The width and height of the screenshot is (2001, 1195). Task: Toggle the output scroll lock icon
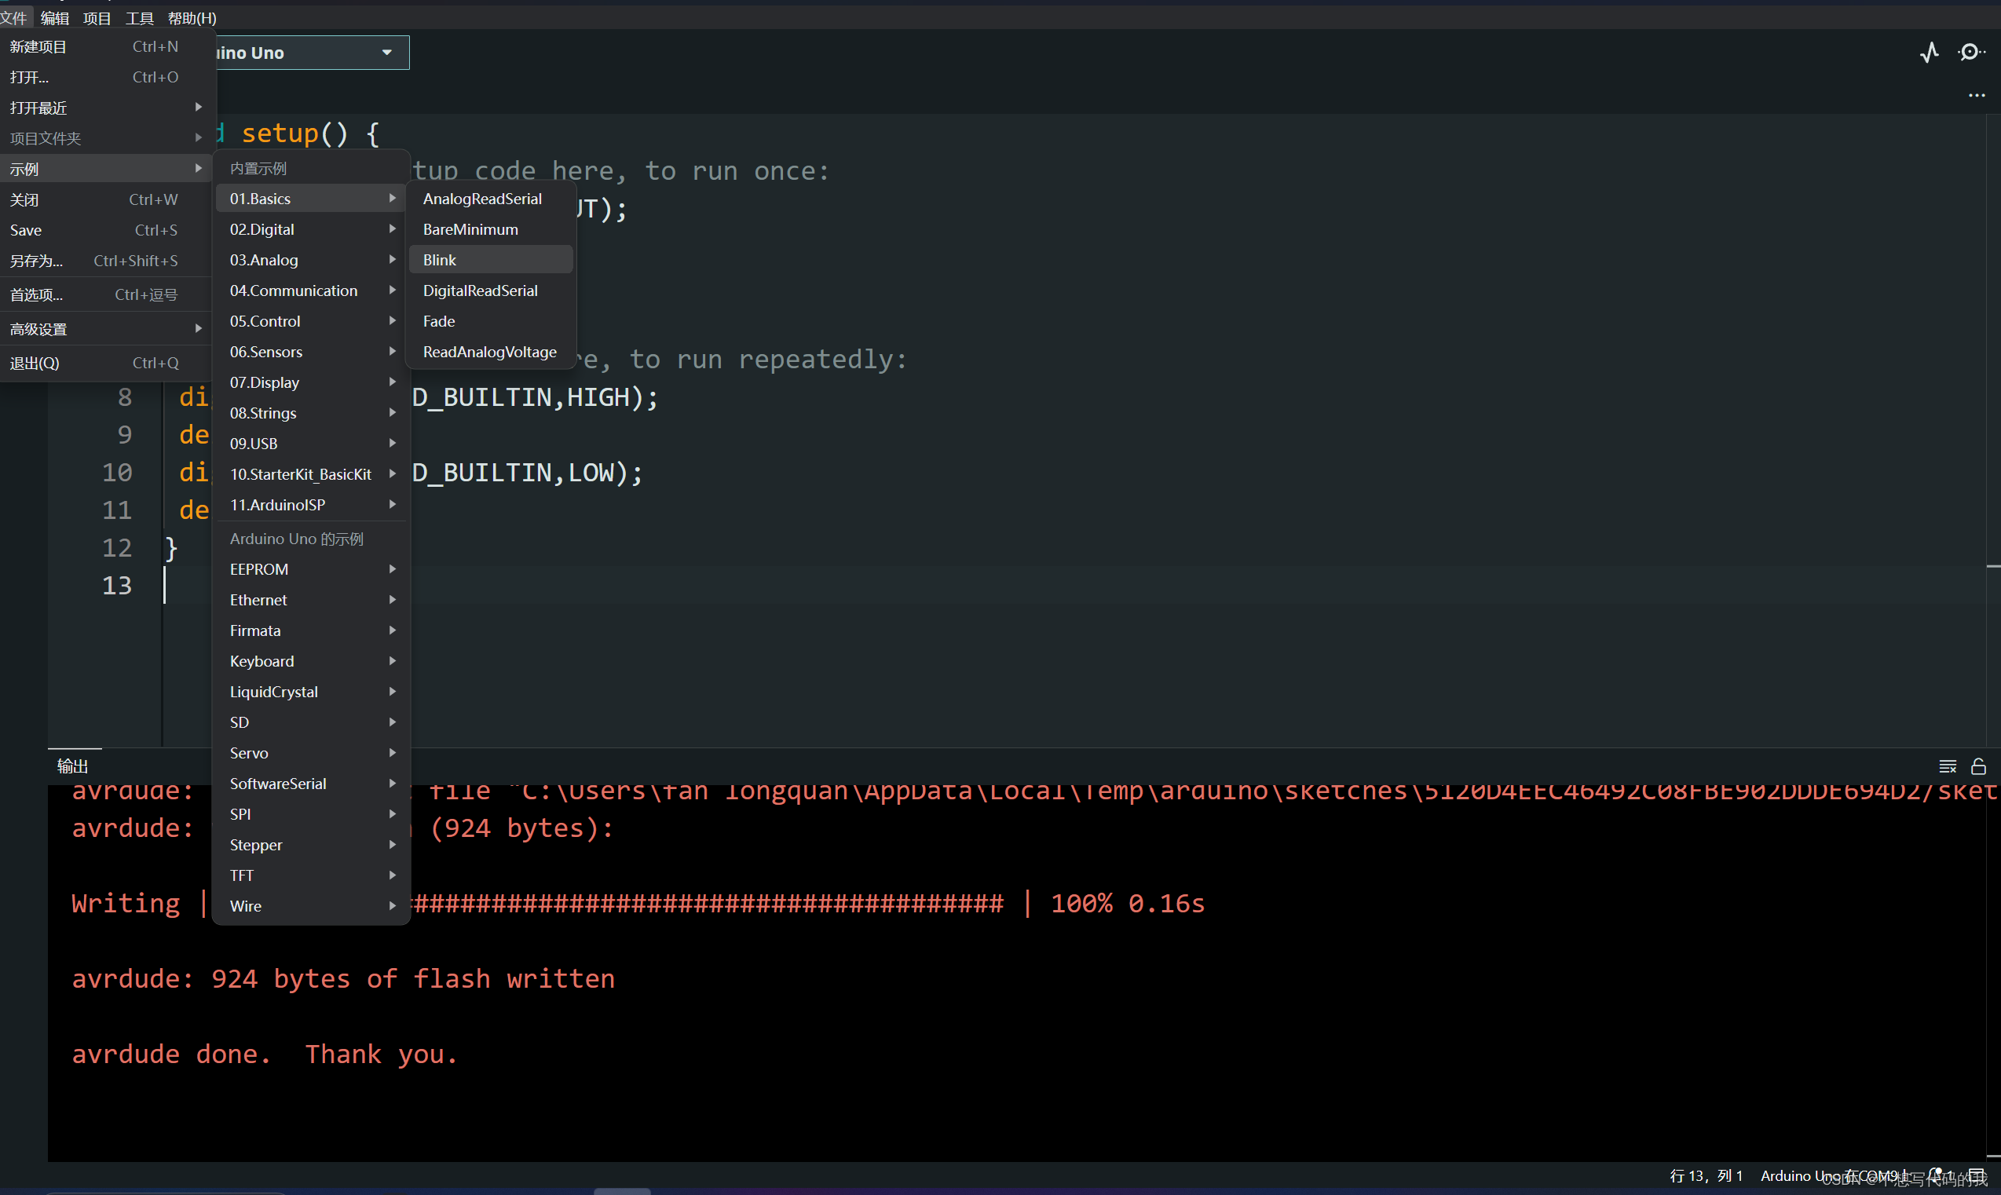coord(1977,766)
